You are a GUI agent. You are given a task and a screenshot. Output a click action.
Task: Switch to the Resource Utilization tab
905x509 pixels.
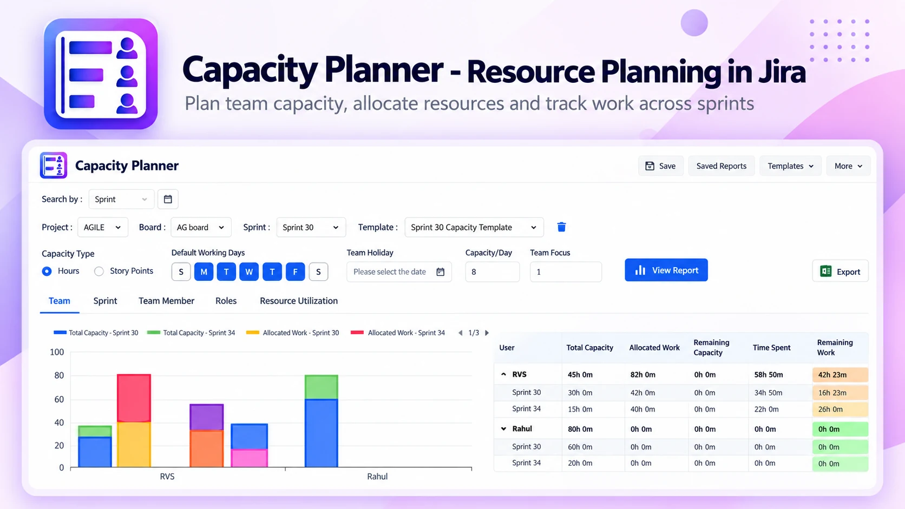point(299,301)
